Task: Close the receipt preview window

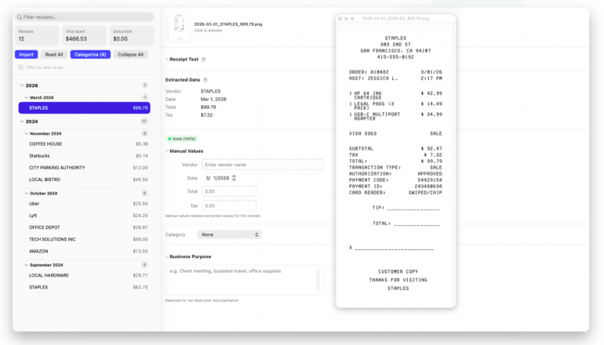Action: 340,19
